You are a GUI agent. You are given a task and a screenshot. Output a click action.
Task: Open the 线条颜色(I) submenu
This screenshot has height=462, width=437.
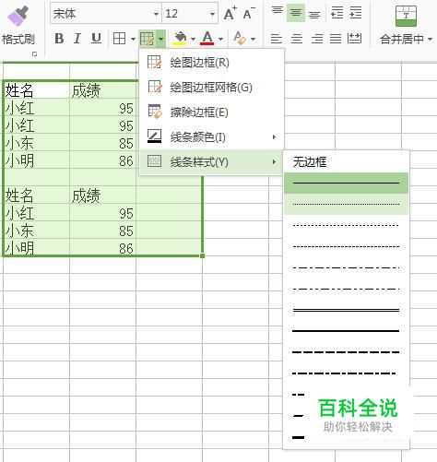(x=212, y=136)
